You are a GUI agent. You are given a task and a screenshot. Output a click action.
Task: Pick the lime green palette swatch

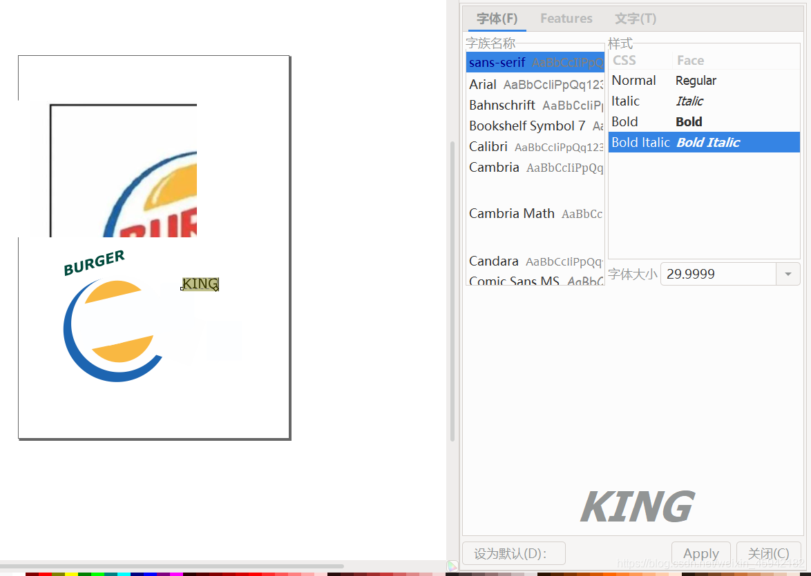click(x=97, y=574)
